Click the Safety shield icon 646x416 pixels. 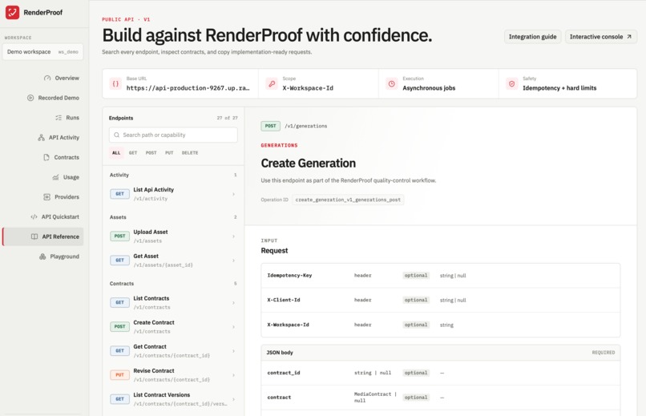click(x=511, y=83)
